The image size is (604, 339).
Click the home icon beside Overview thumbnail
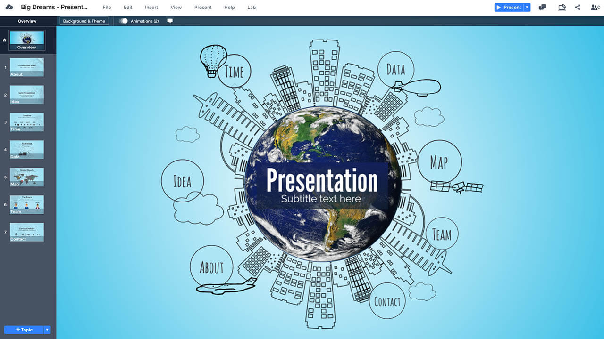pyautogui.click(x=5, y=40)
